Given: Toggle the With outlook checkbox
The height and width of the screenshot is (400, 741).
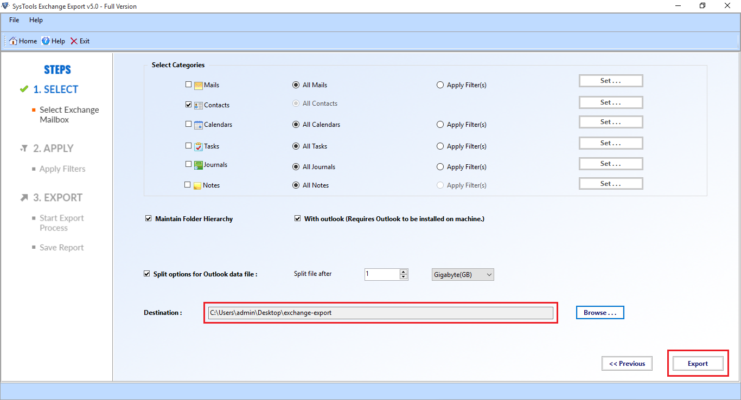Looking at the screenshot, I should click(297, 219).
